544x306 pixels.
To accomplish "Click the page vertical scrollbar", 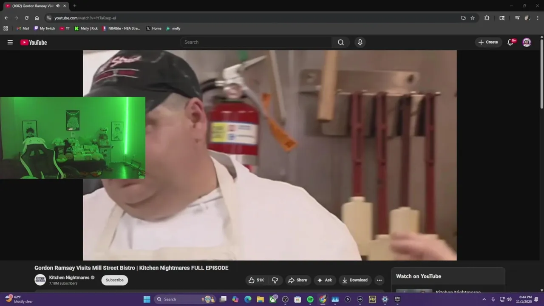I will click(x=541, y=74).
